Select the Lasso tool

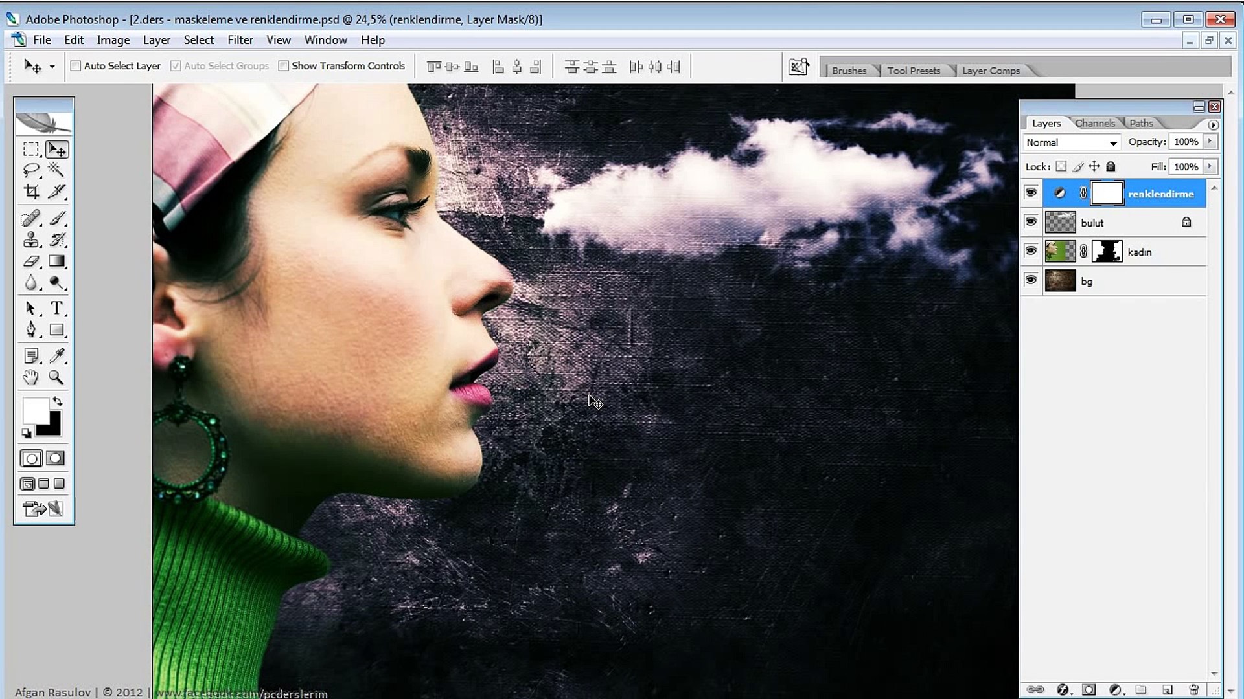(x=30, y=170)
